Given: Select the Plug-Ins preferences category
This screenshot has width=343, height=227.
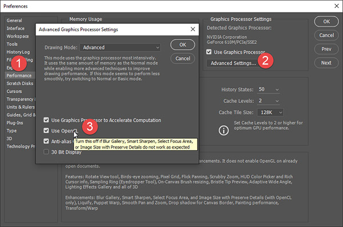Looking at the screenshot, I should pyautogui.click(x=15, y=123).
